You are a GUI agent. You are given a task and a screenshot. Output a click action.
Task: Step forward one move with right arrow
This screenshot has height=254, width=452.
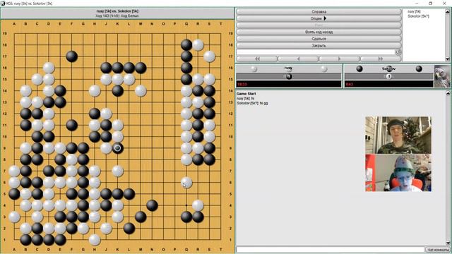[x=339, y=59]
